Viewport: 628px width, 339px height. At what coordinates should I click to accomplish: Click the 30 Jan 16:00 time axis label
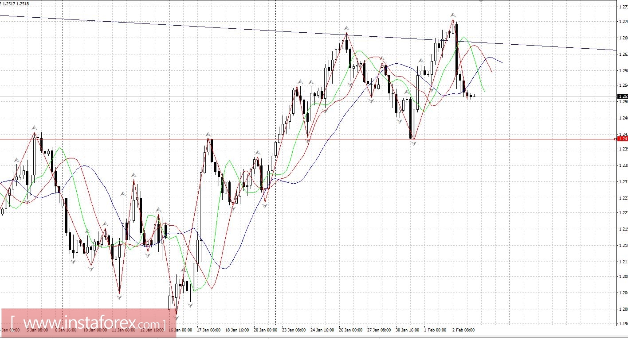[x=408, y=330]
